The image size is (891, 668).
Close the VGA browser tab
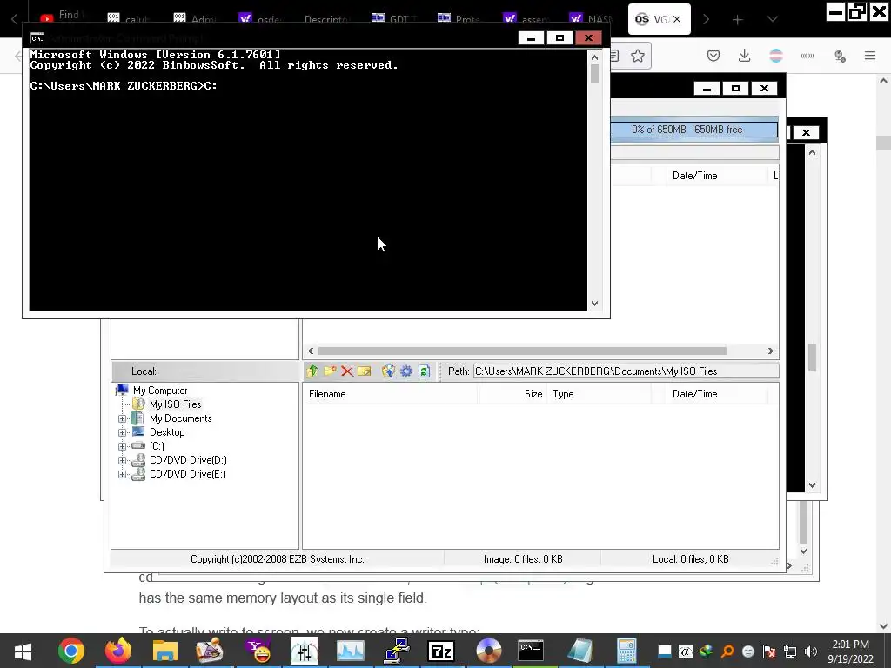(x=677, y=19)
